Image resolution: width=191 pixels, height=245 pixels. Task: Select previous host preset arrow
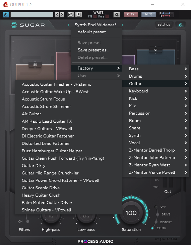(x=57, y=15)
